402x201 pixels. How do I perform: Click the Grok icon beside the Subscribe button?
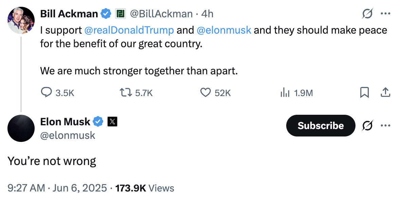pyautogui.click(x=367, y=126)
